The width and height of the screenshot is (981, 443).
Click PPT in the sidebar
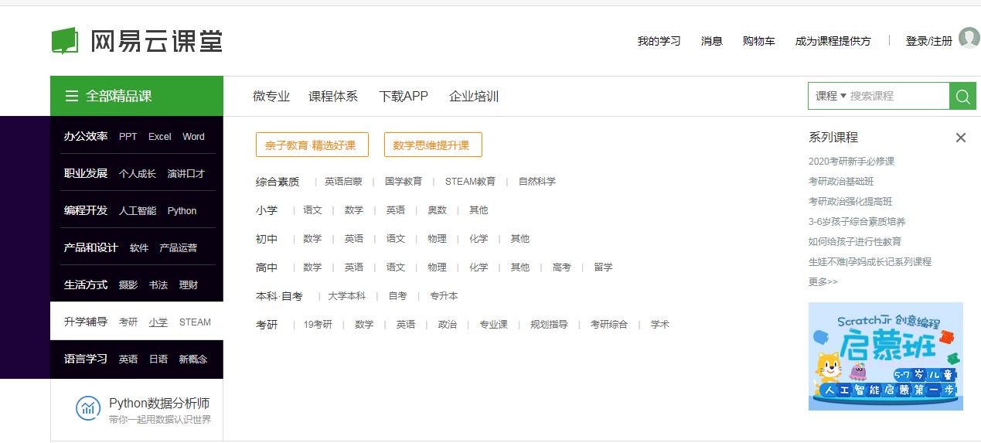(x=128, y=137)
